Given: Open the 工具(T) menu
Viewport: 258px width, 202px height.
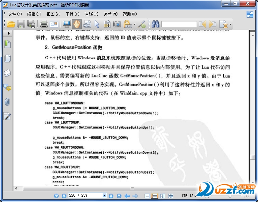Looking at the screenshot, I should (x=72, y=14).
